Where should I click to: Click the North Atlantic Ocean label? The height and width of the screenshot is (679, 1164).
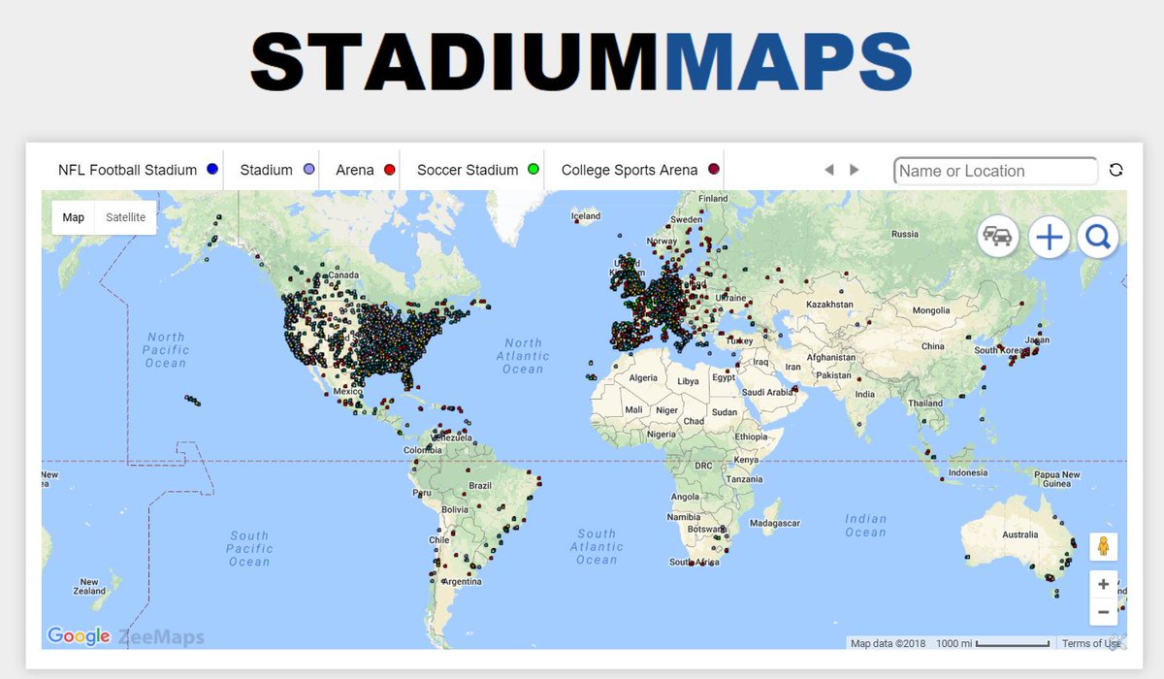[523, 356]
